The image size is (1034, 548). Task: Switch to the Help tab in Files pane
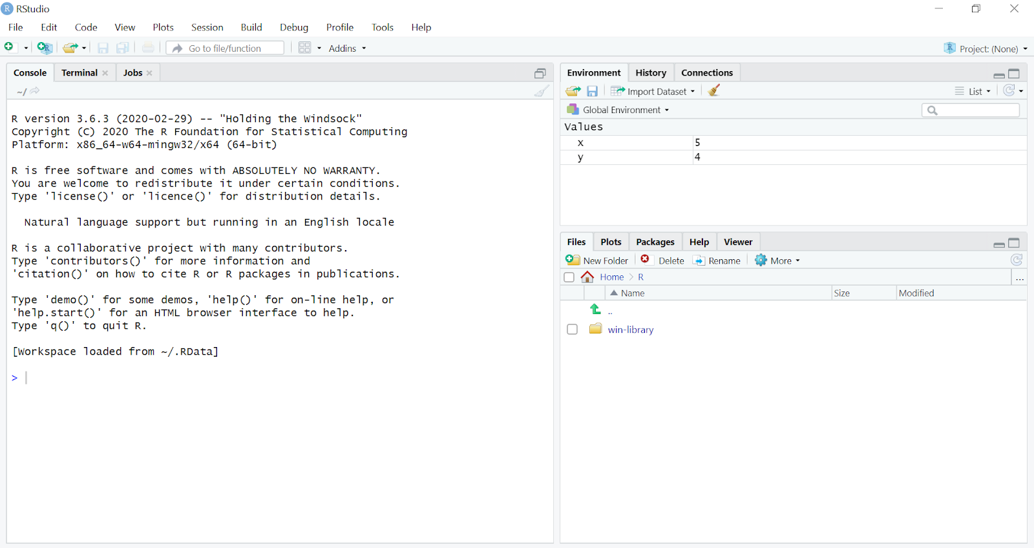pos(699,242)
